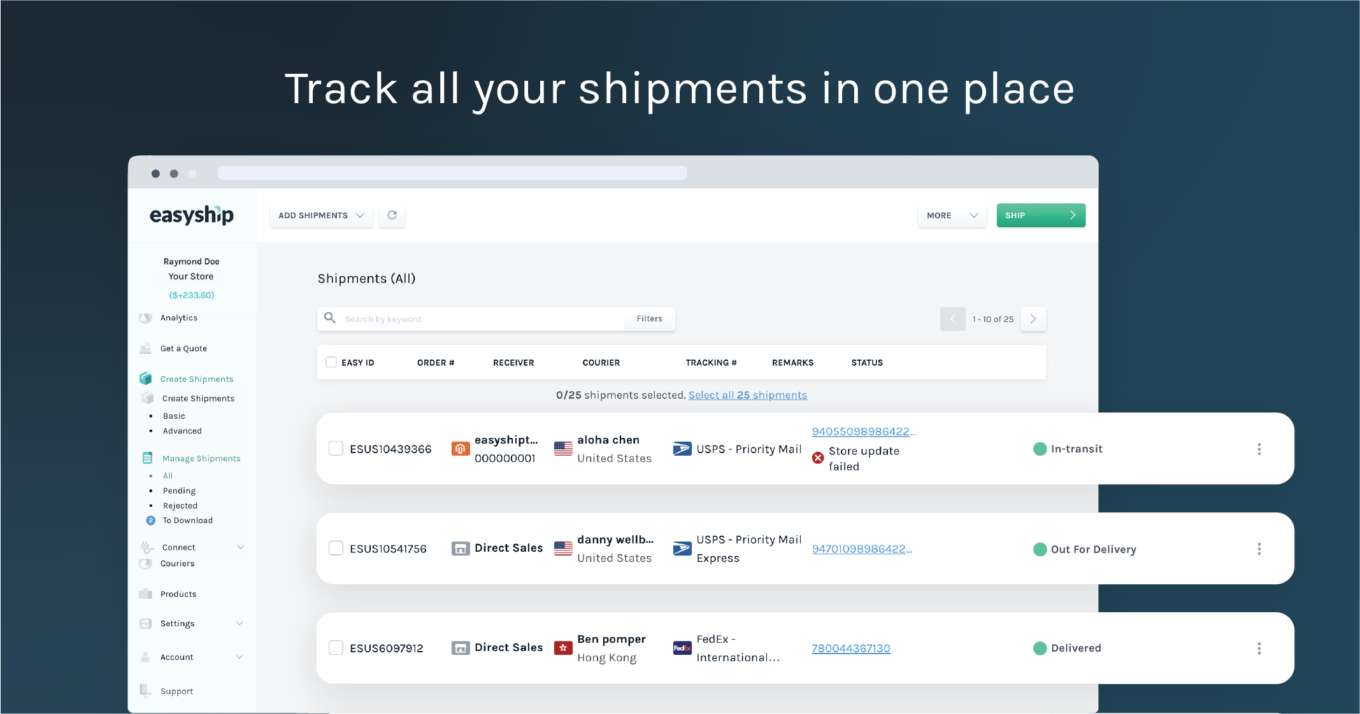Expand the Settings sidebar section
The image size is (1360, 714).
(240, 623)
